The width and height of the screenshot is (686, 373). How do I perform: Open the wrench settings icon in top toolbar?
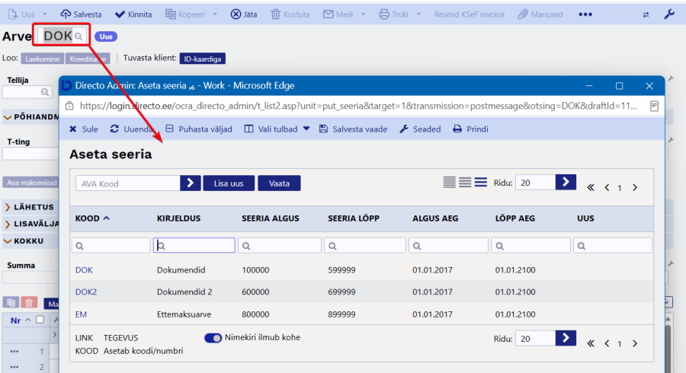coord(669,14)
